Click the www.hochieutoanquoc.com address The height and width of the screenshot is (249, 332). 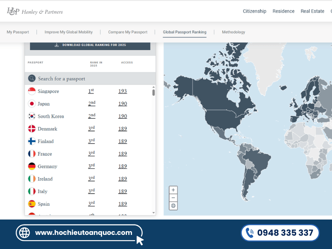pyautogui.click(x=84, y=232)
